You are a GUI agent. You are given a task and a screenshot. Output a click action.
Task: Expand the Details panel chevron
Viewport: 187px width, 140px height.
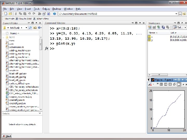click(x=40, y=113)
